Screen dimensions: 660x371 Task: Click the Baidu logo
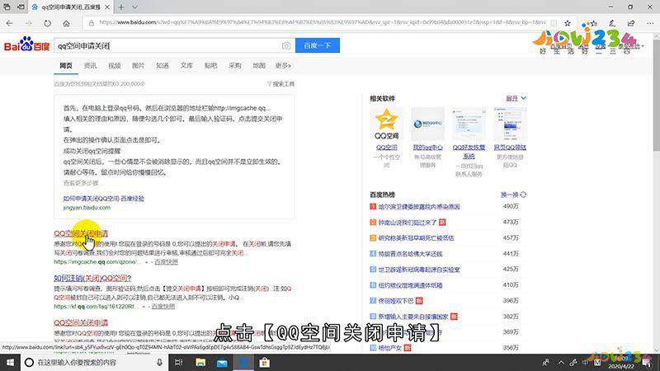pos(26,45)
